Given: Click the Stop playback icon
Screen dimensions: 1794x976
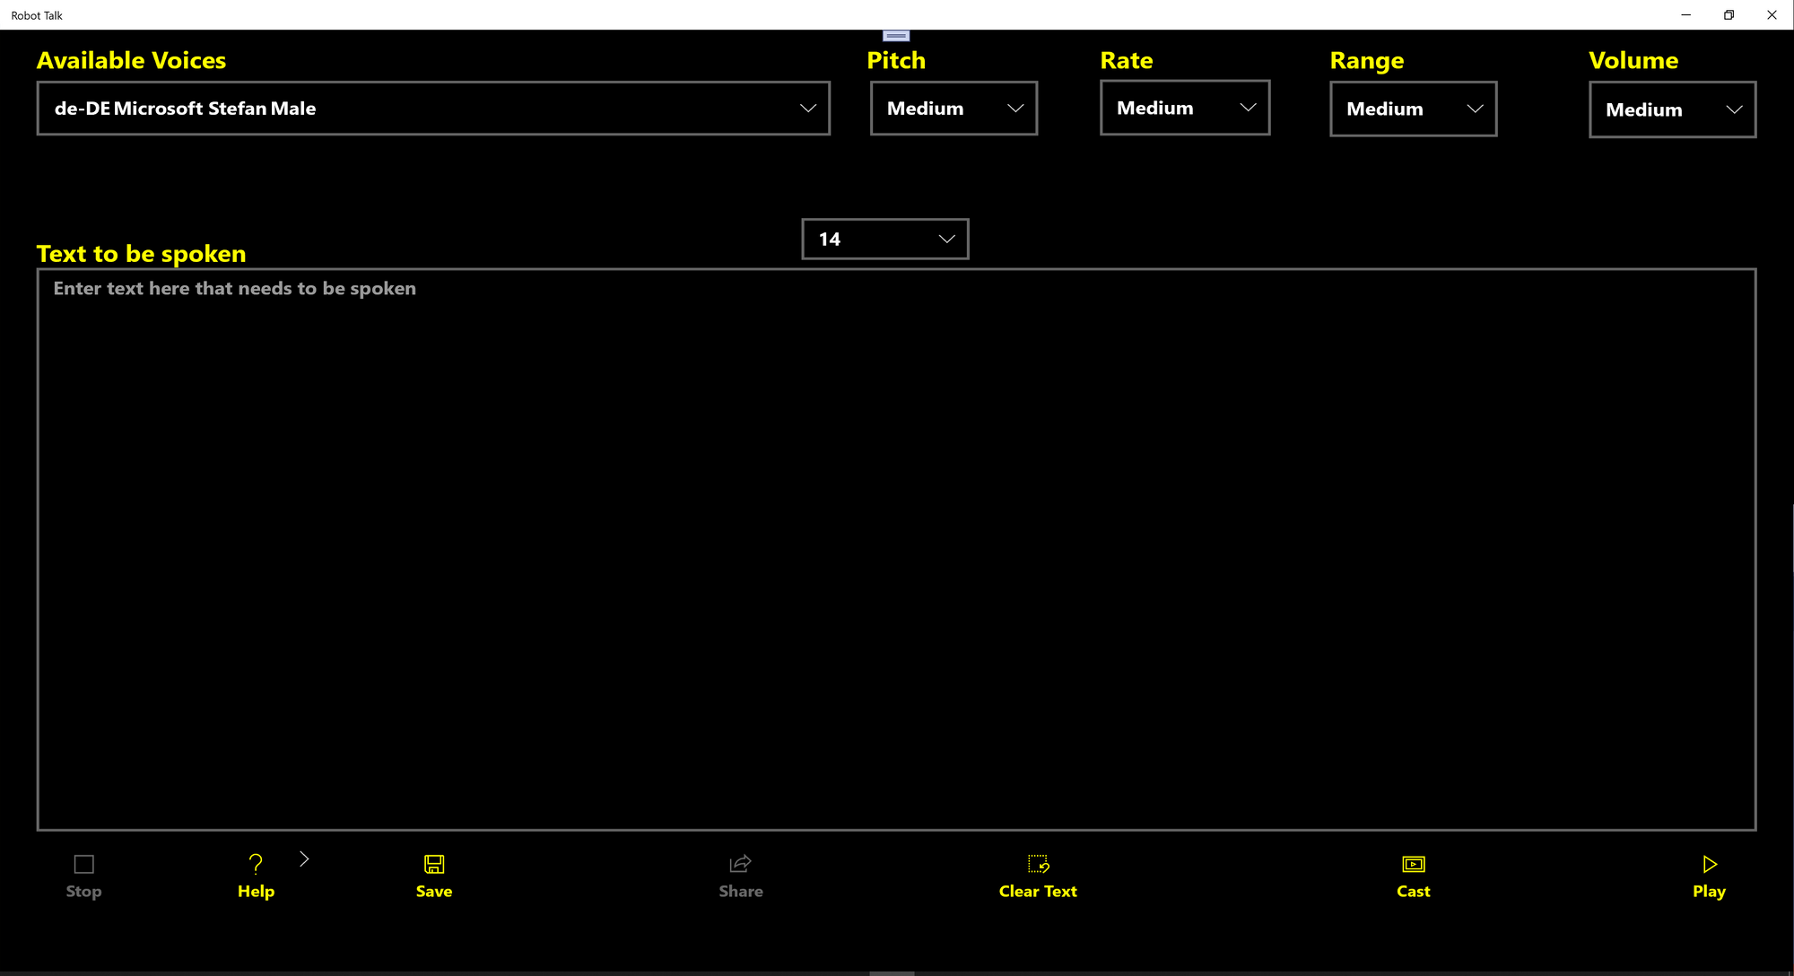Looking at the screenshot, I should tap(83, 864).
